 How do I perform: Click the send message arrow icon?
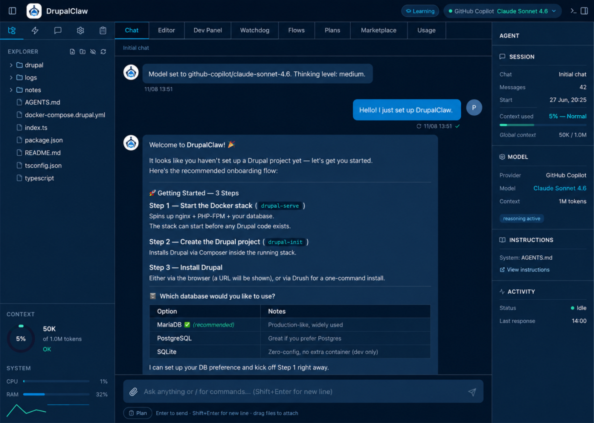coord(472,392)
